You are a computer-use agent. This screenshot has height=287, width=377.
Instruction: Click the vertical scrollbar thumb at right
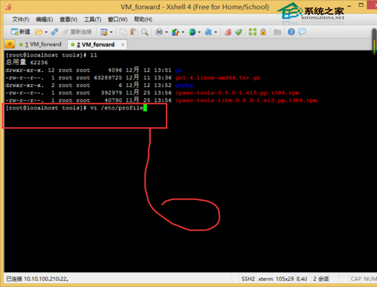point(374,42)
